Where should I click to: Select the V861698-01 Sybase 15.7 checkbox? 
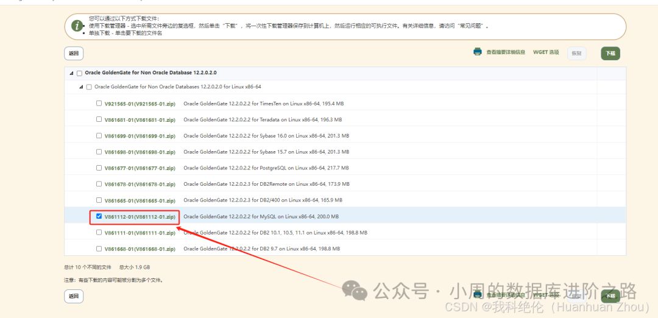click(x=99, y=152)
